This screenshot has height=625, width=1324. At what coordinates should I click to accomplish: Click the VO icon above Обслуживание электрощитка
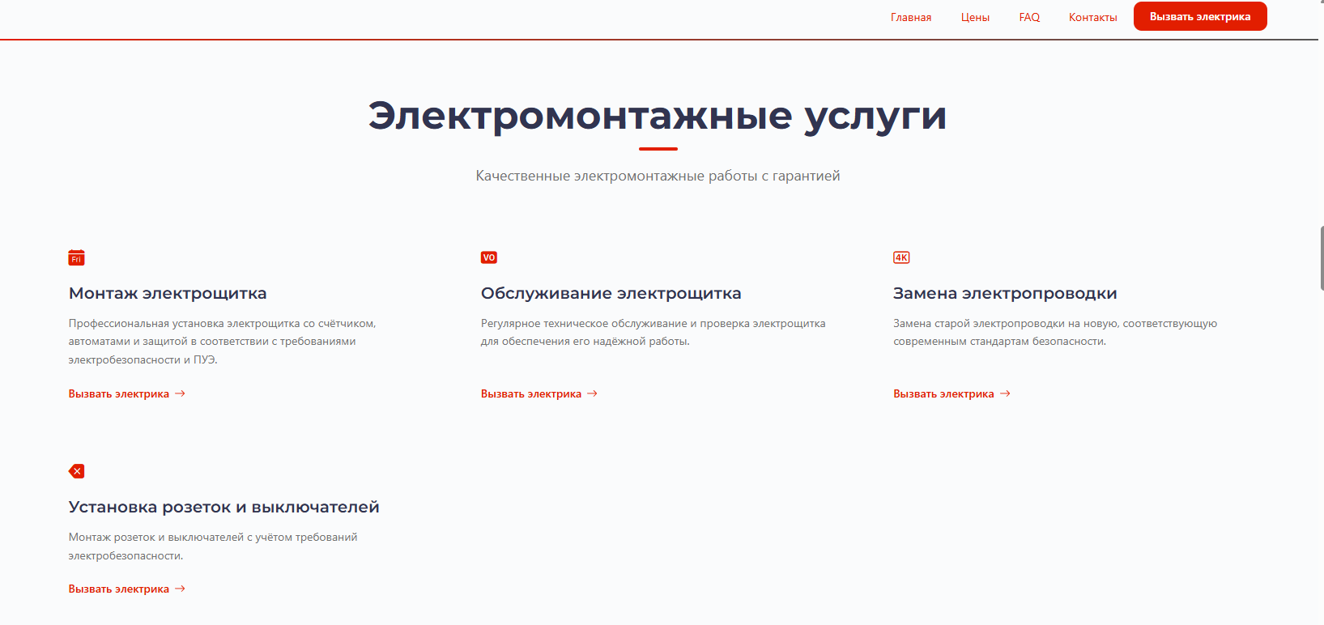tap(488, 257)
